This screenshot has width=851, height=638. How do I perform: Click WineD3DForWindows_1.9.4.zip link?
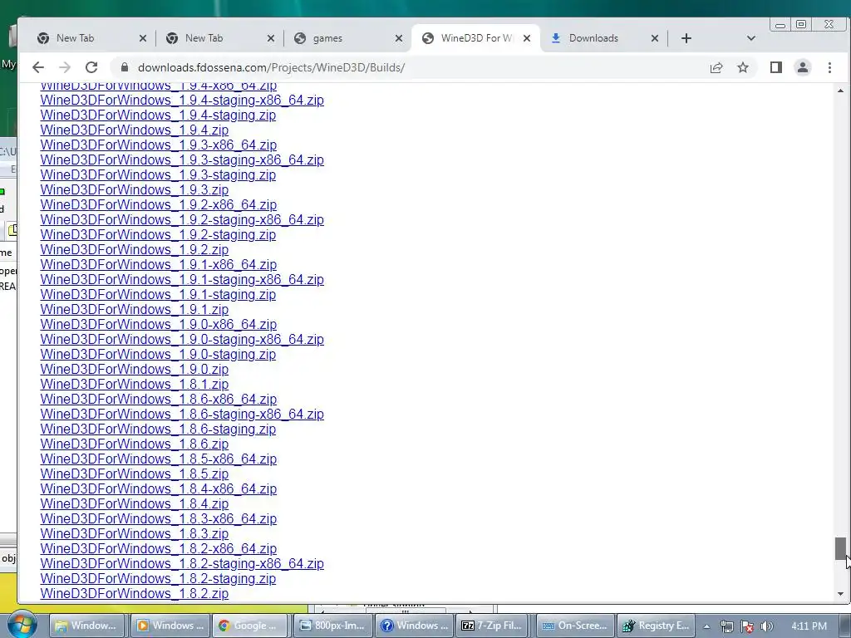(x=134, y=130)
